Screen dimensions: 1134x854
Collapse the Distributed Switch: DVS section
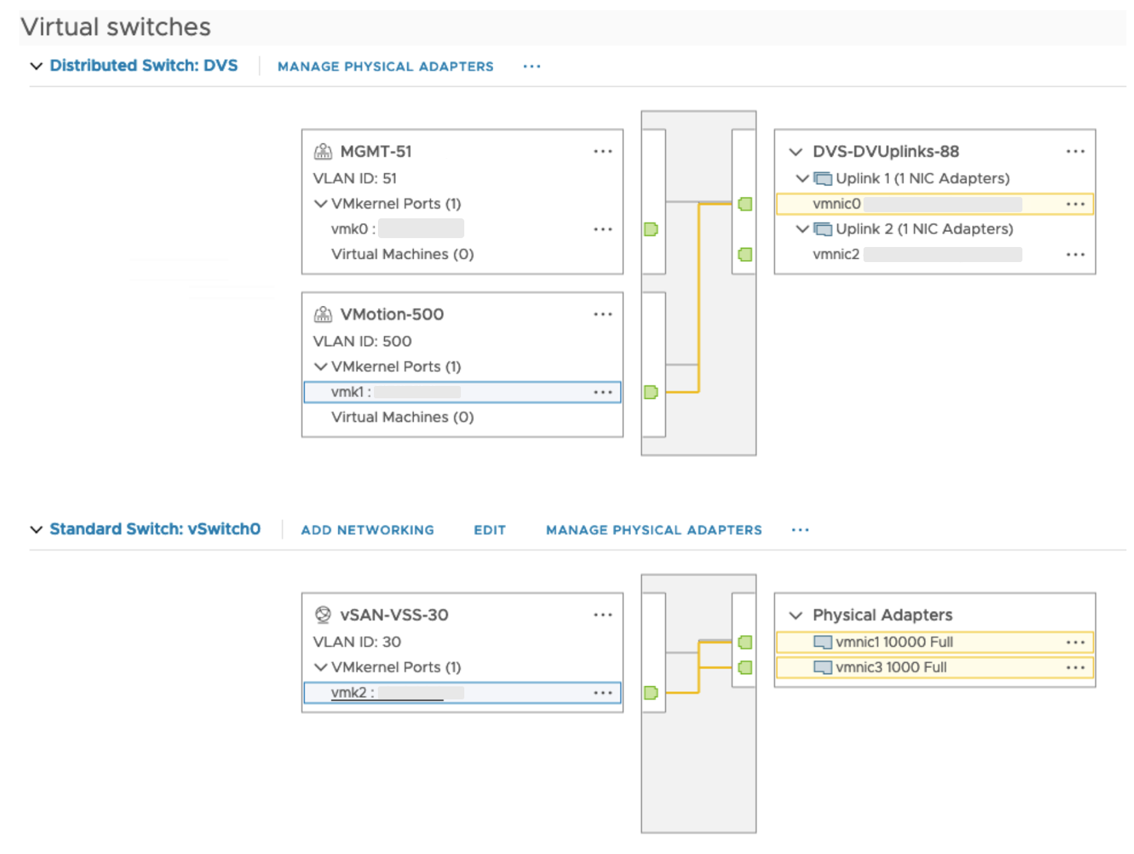36,66
